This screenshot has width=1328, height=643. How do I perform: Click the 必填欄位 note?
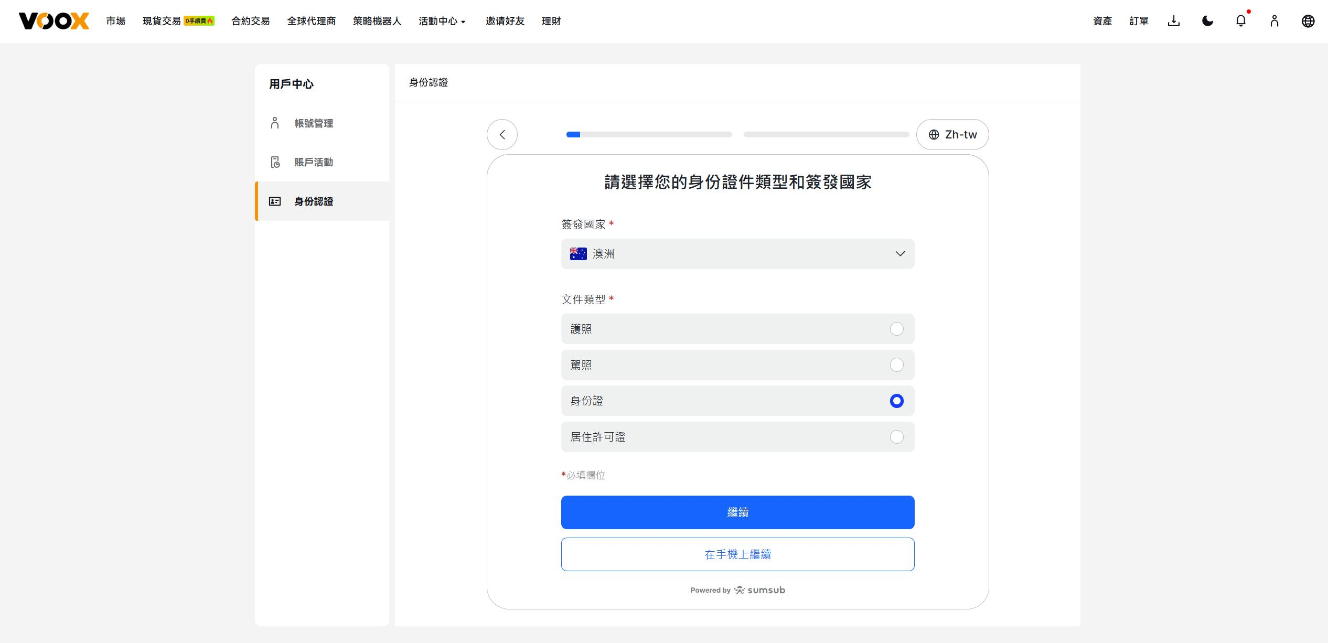pos(583,475)
